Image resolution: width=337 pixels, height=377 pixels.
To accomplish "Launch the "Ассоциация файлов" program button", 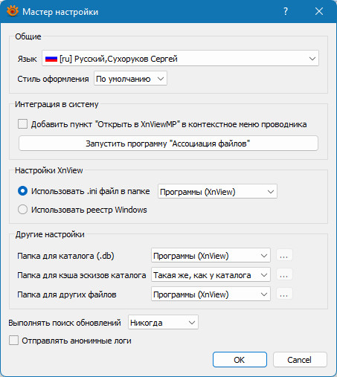I will (168, 144).
